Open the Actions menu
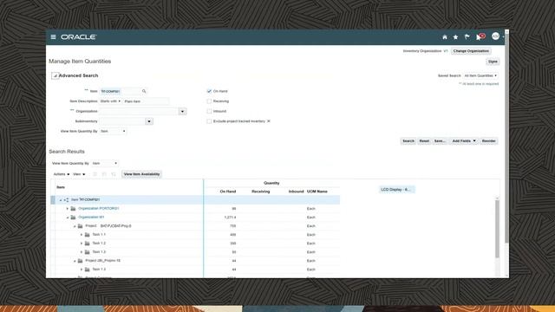This screenshot has width=555, height=312. (x=62, y=174)
